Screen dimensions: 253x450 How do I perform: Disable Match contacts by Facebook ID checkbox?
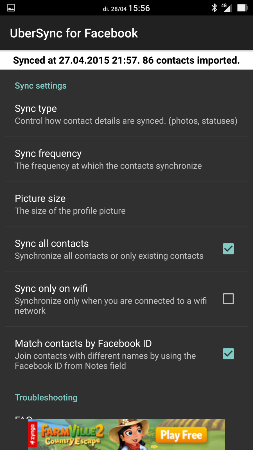228,354
